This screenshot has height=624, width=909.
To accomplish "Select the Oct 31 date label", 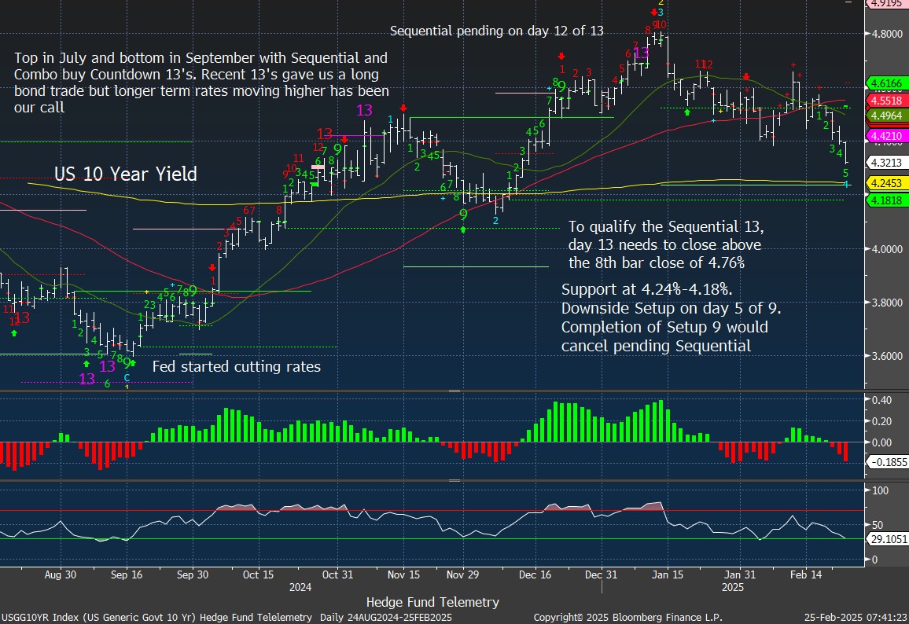I will (337, 574).
